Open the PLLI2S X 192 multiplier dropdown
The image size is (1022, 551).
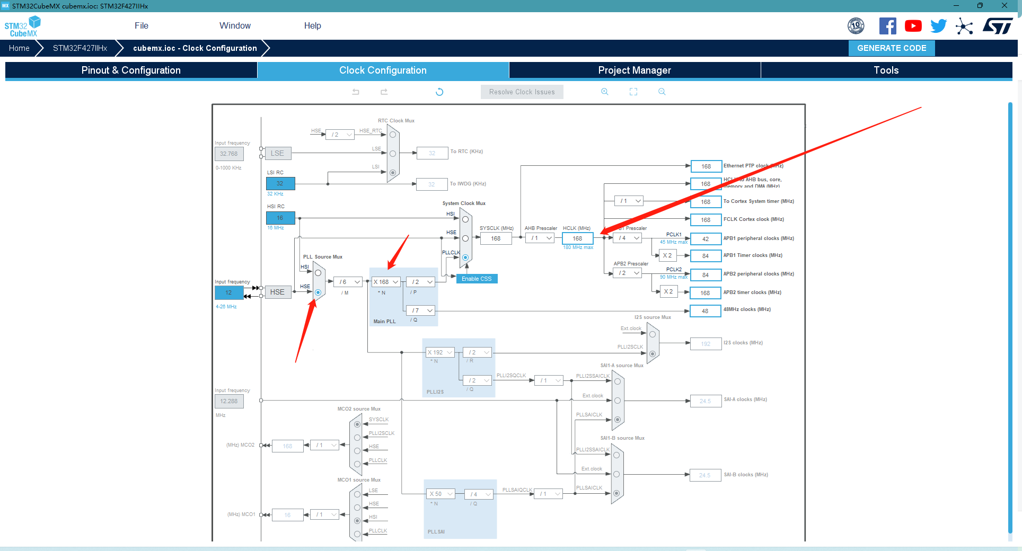point(440,352)
